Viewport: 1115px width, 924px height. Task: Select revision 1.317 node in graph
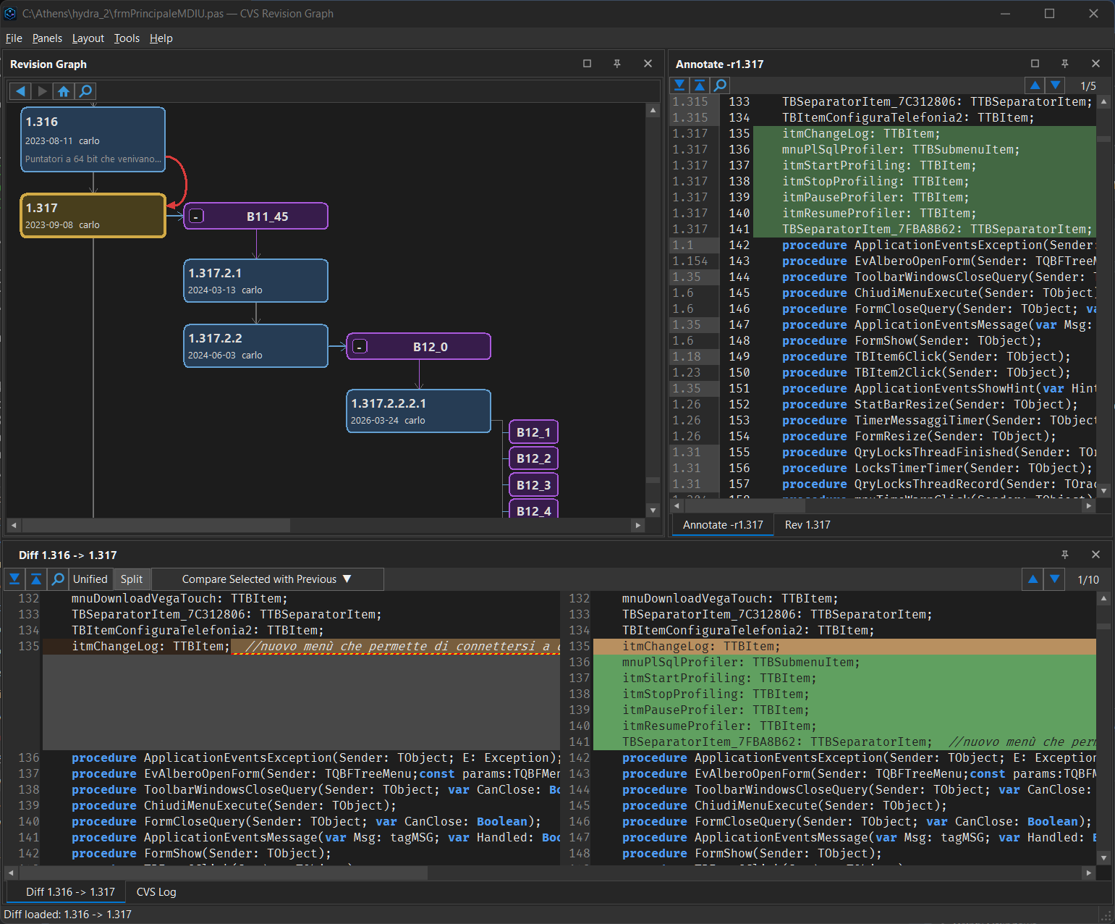coord(93,216)
